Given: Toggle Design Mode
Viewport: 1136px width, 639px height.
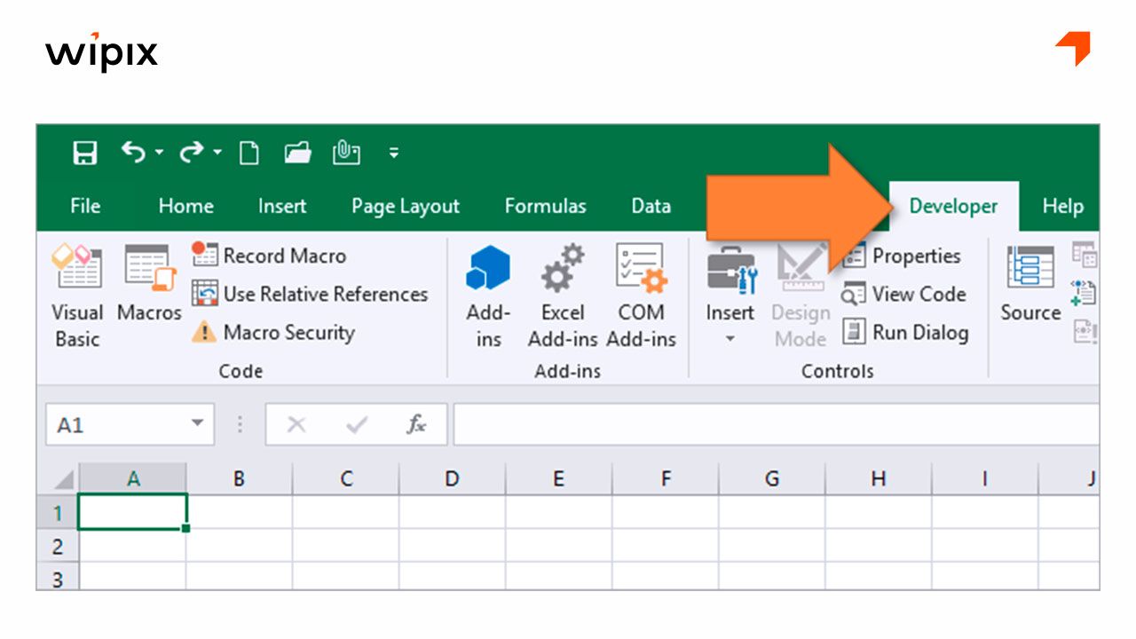Looking at the screenshot, I should coord(799,293).
